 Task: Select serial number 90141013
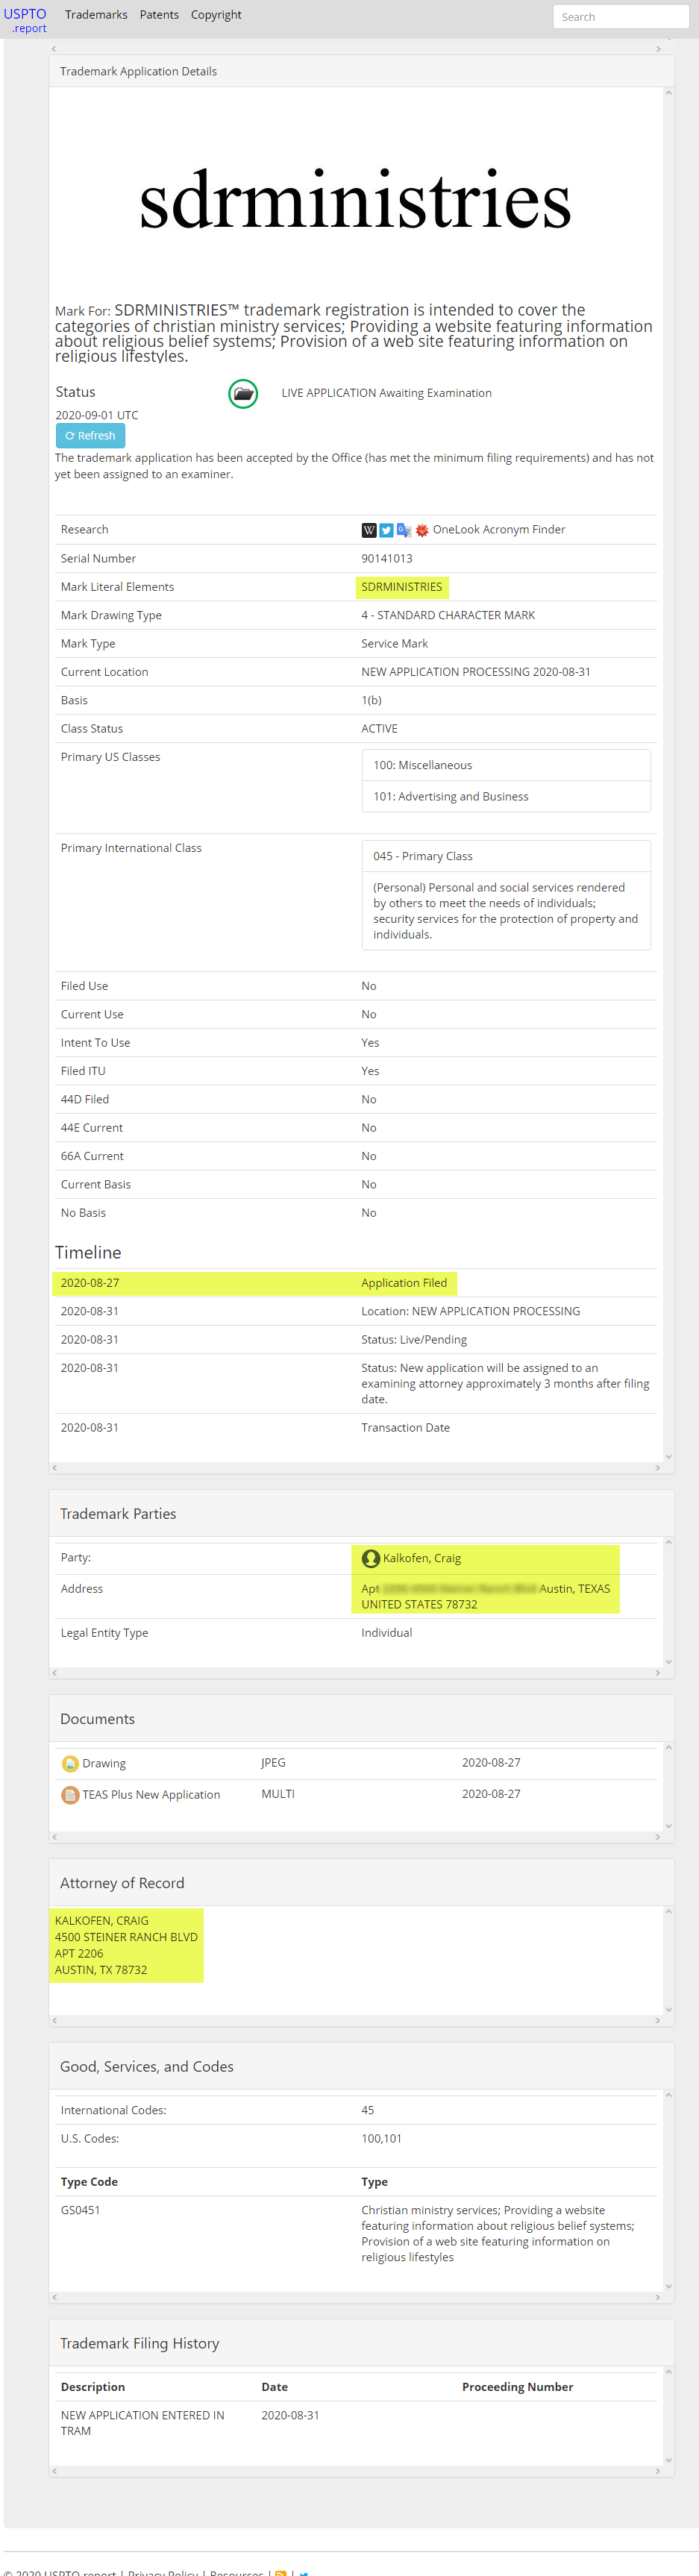[x=387, y=559]
